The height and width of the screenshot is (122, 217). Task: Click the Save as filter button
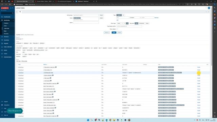click(107, 33)
